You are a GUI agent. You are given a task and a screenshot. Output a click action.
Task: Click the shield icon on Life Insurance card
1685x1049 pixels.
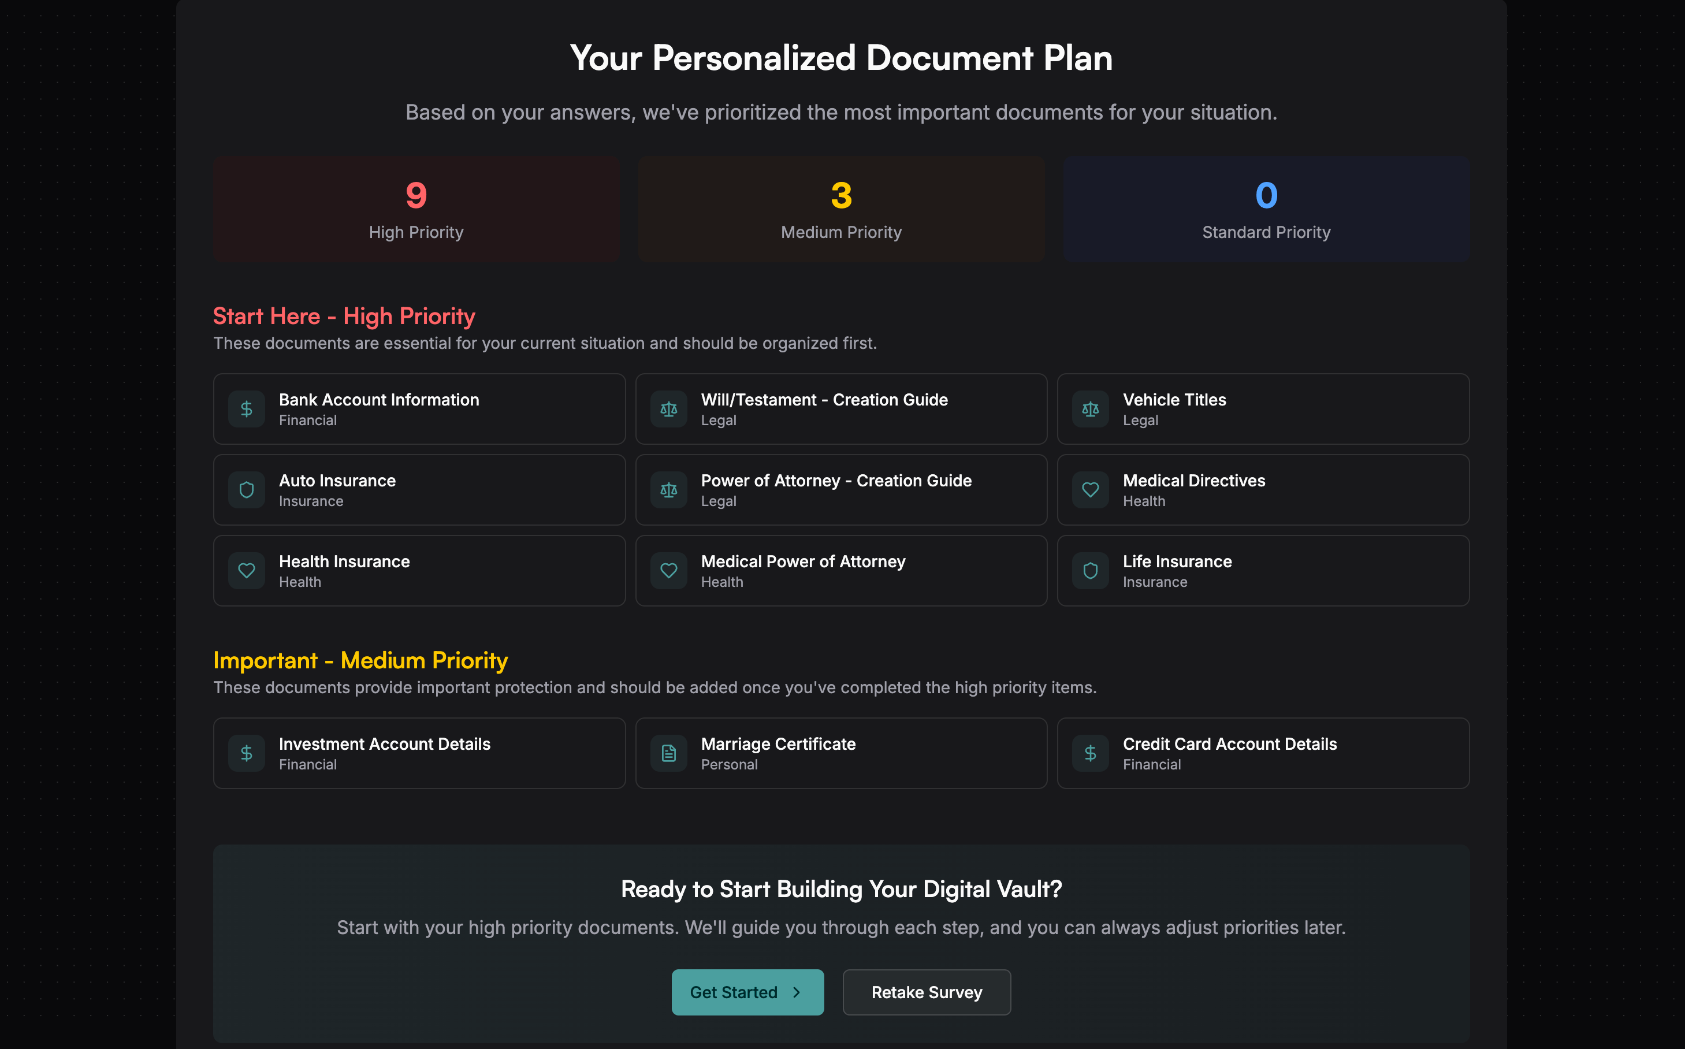point(1091,571)
